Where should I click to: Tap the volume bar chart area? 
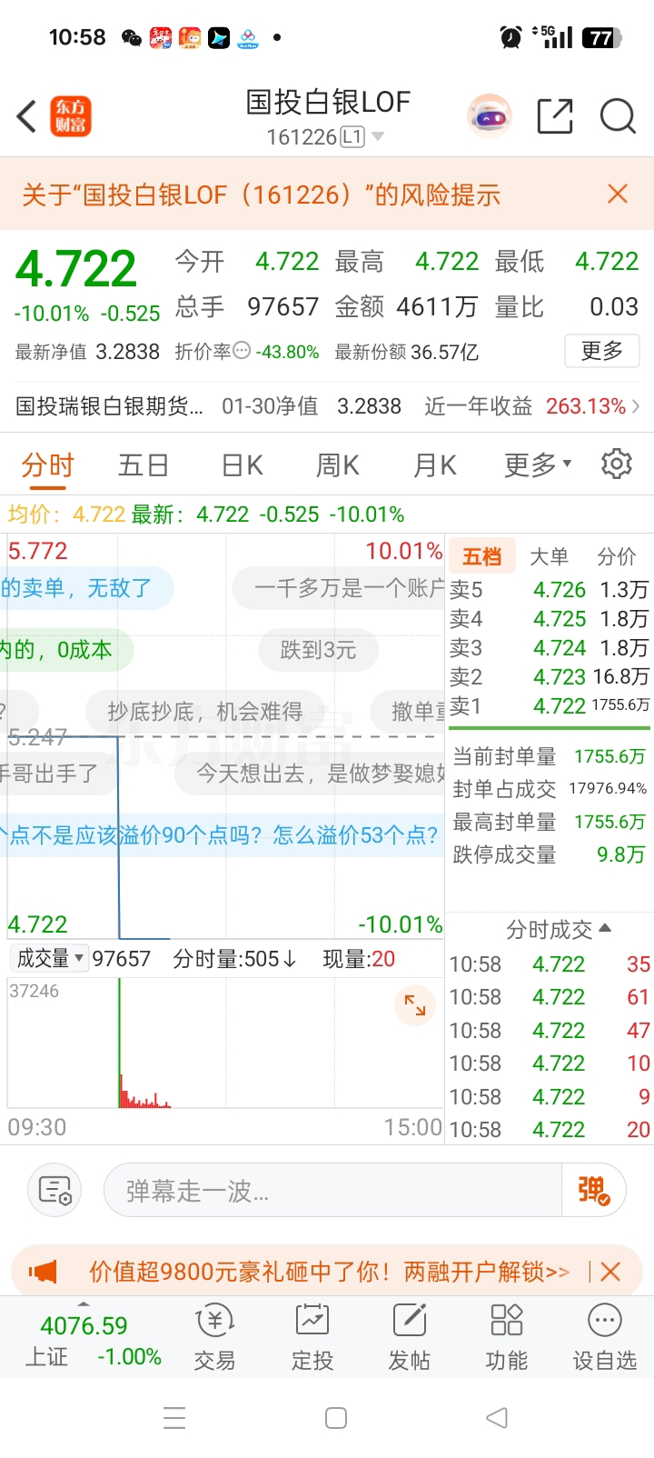click(x=225, y=1043)
